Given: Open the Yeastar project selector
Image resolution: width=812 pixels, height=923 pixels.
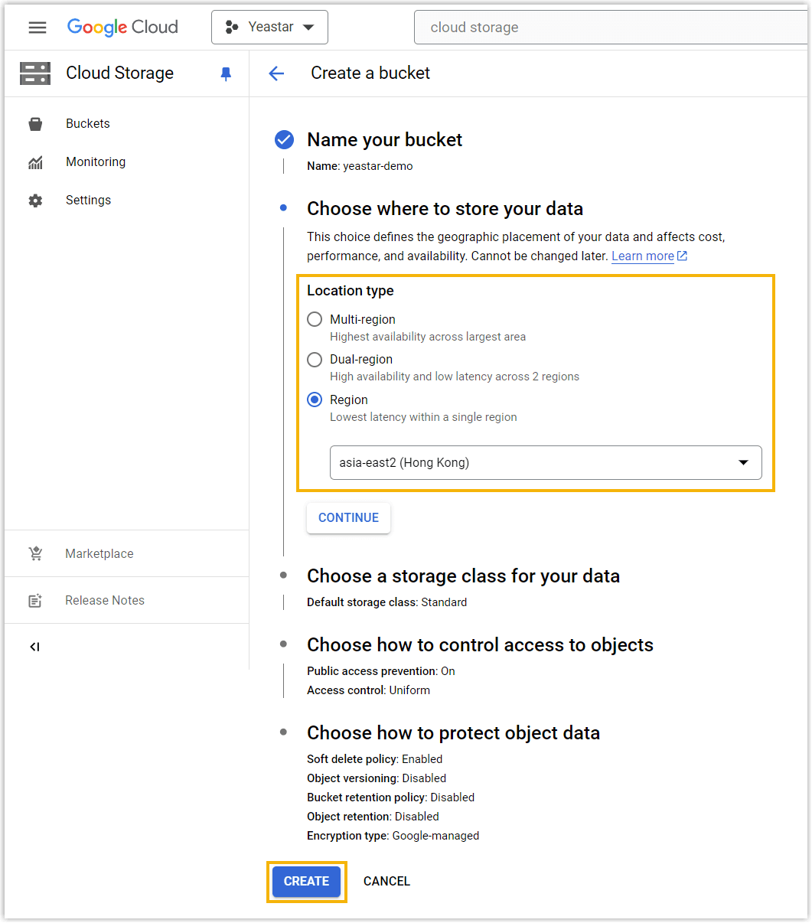Looking at the screenshot, I should click(269, 27).
